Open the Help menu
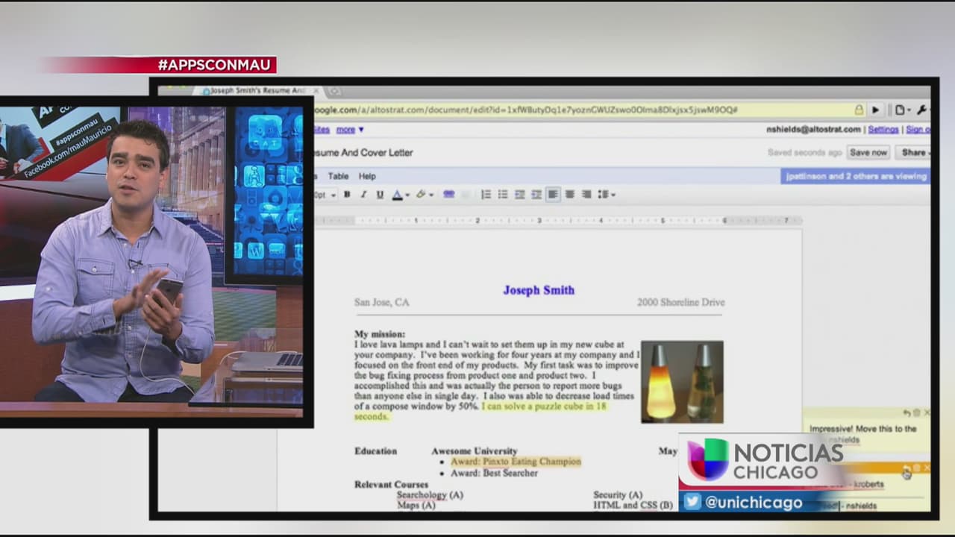955x537 pixels. tap(367, 176)
